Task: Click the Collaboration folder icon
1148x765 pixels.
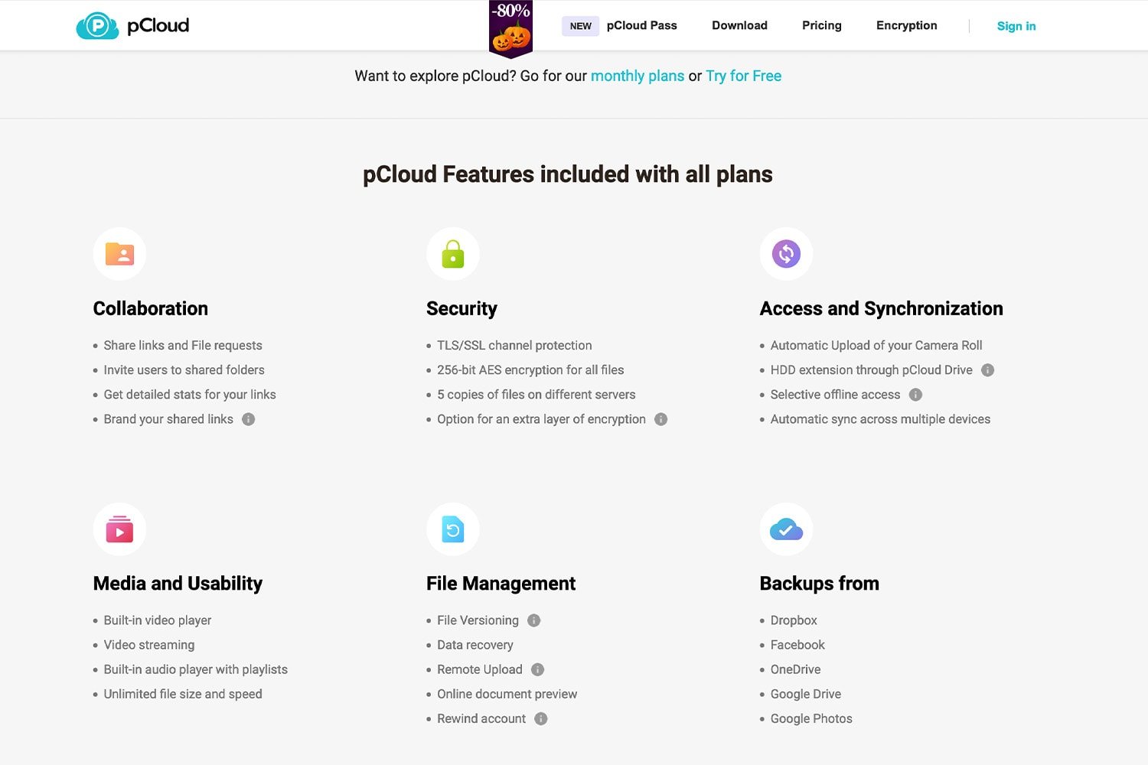Action: pyautogui.click(x=119, y=254)
